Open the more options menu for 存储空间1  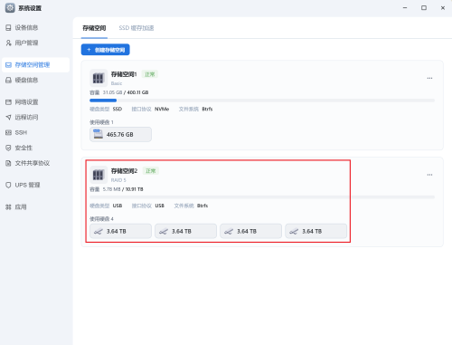tap(429, 78)
